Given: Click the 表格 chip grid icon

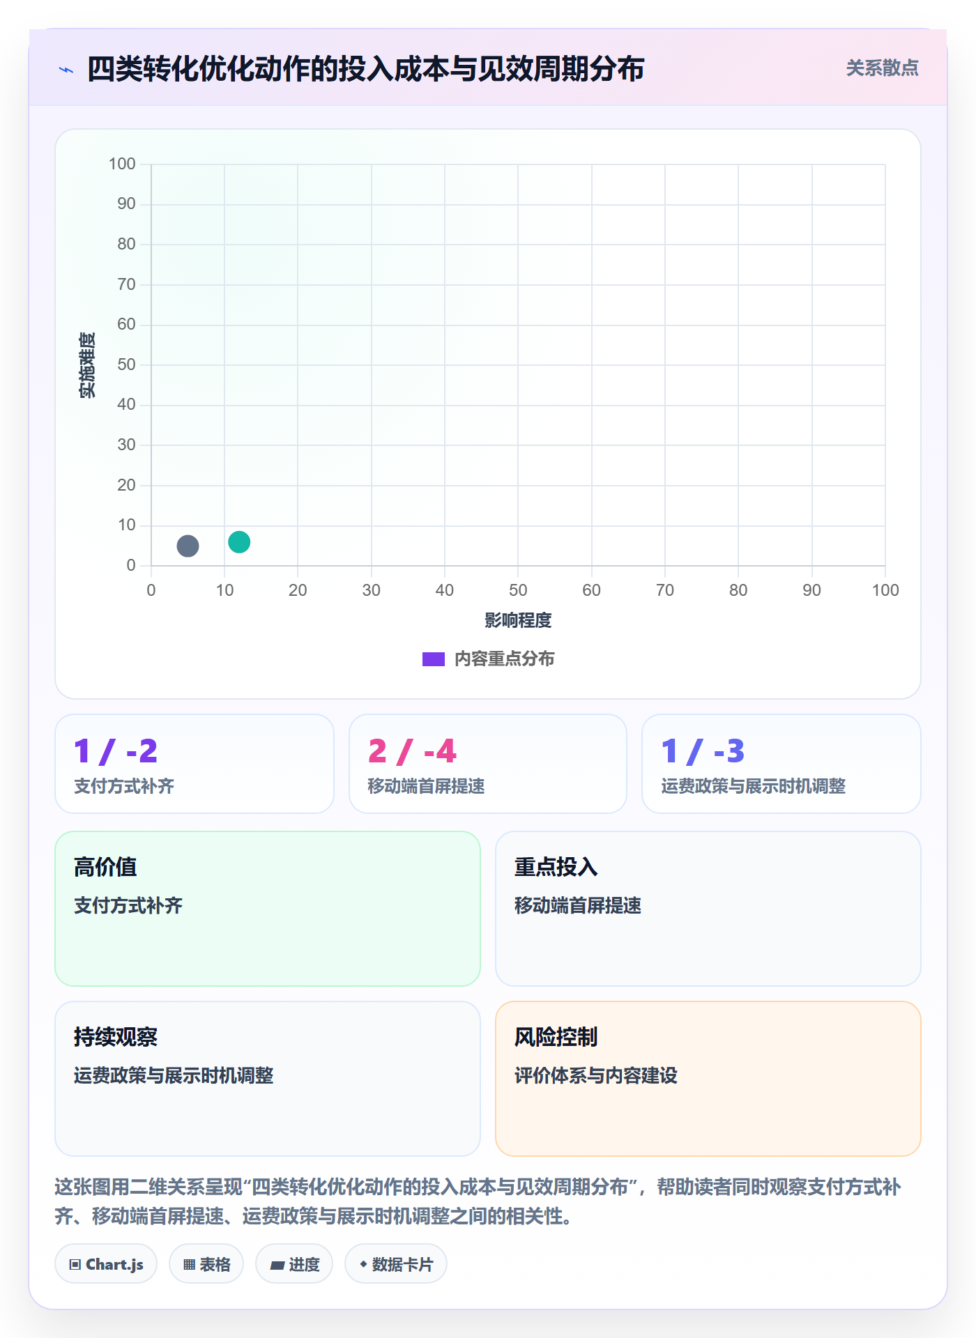Looking at the screenshot, I should click(x=189, y=1265).
